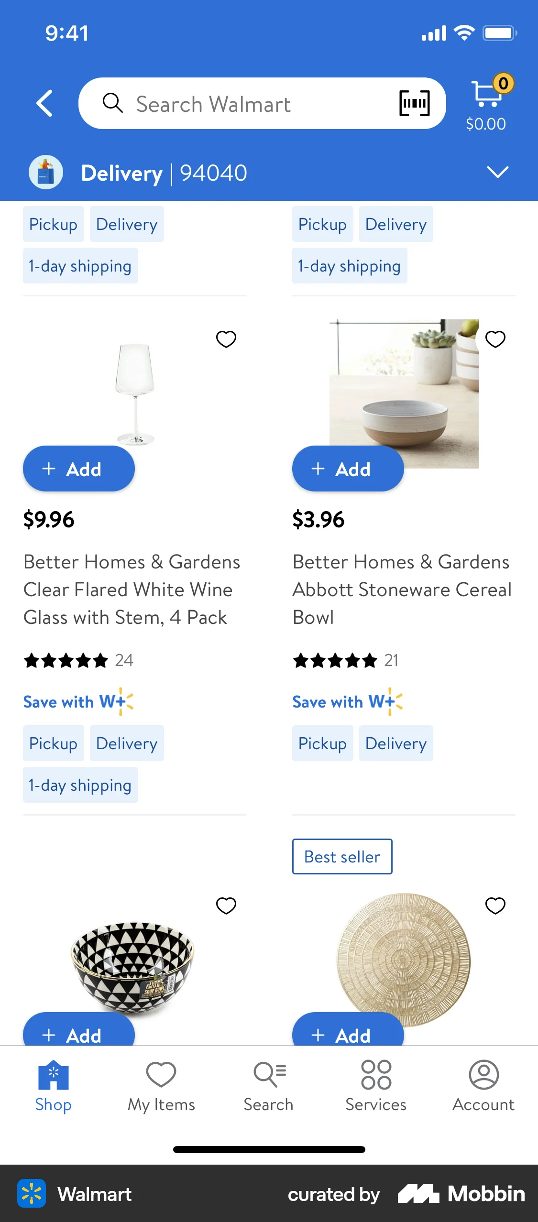Tap the Best seller badge
Screen dimensions: 538x1222
pyautogui.click(x=342, y=857)
